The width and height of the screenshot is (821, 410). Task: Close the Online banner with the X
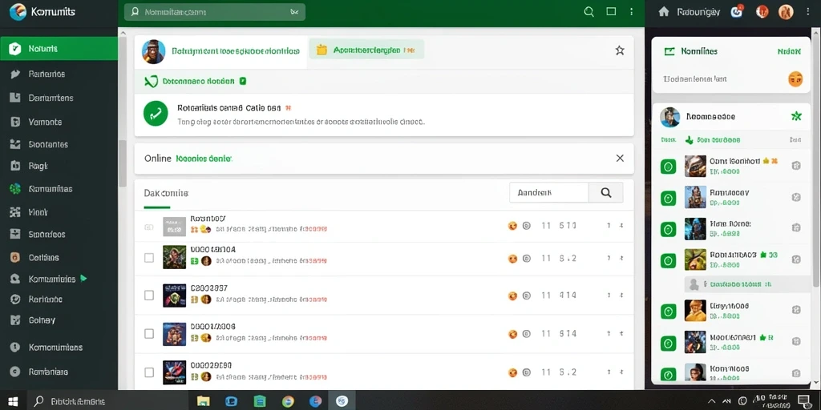[620, 158]
